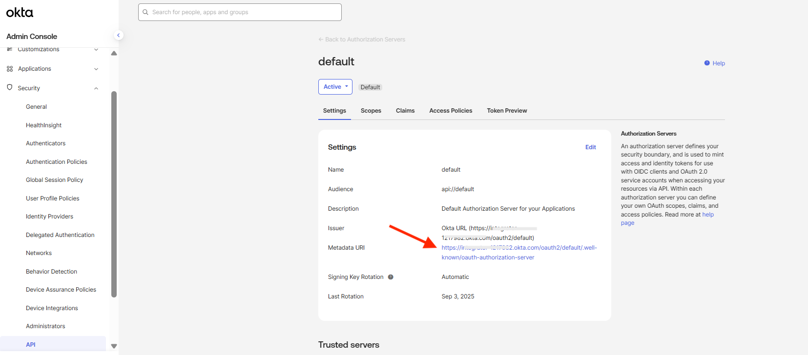The height and width of the screenshot is (355, 808).
Task: Collapse the Security menu section
Action: [96, 88]
